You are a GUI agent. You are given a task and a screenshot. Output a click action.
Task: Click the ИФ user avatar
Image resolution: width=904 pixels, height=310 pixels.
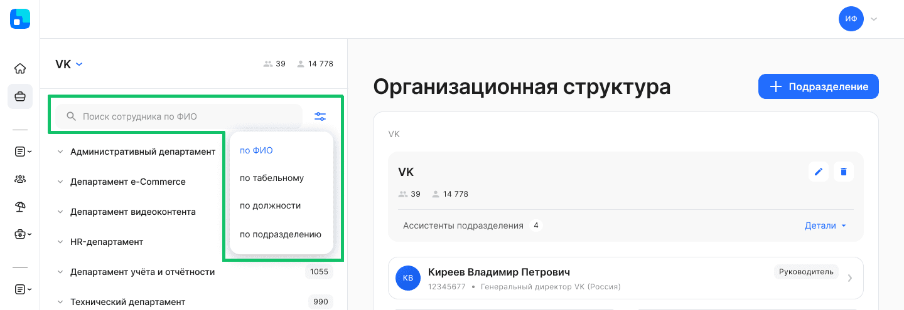click(x=851, y=19)
